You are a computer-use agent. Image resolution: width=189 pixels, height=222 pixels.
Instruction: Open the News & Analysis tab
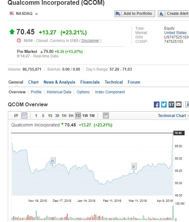59,82
